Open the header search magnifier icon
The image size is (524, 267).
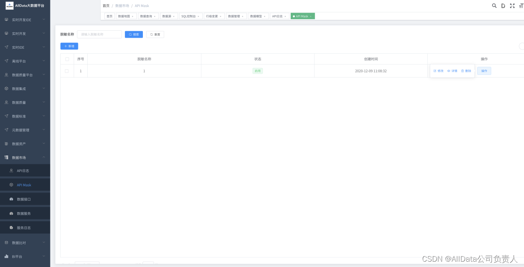494,6
